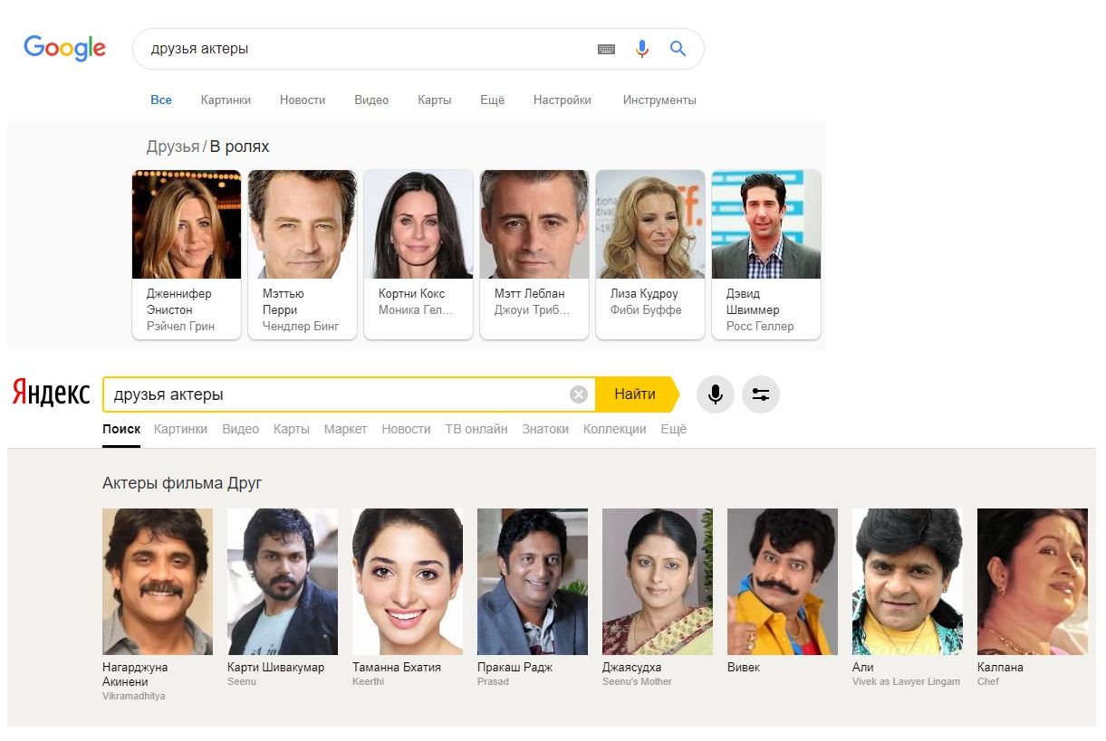Open Google Инструменты
The image size is (1106, 741).
coord(659,100)
